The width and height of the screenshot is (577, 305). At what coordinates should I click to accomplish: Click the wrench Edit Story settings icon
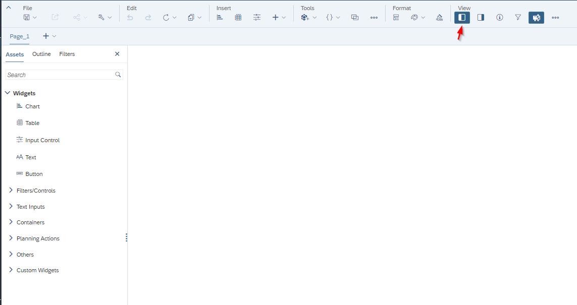point(101,17)
